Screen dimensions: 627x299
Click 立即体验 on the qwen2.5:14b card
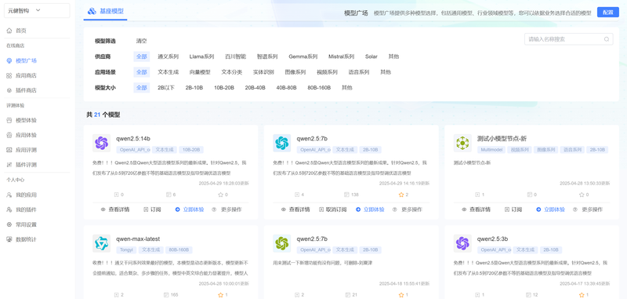[x=190, y=210]
